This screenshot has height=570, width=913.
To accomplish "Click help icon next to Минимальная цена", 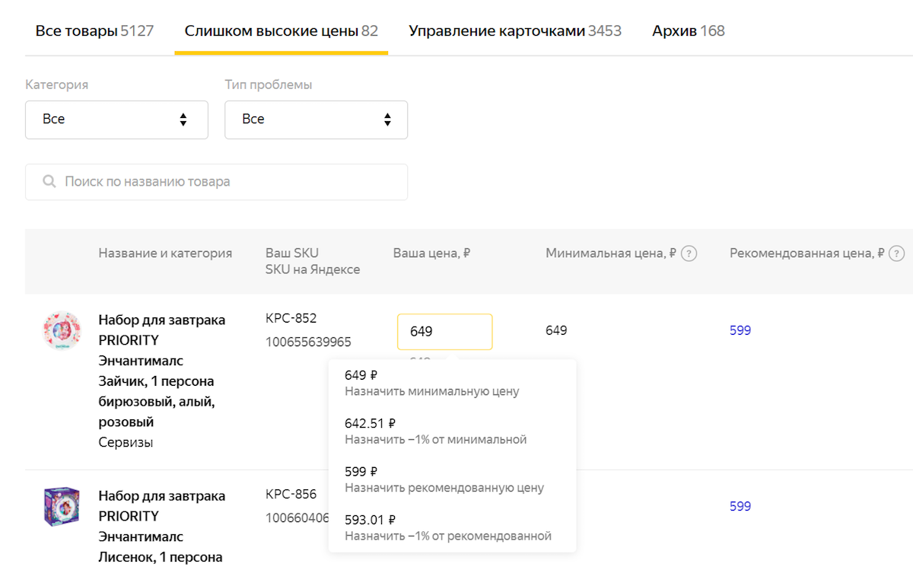I will [689, 253].
